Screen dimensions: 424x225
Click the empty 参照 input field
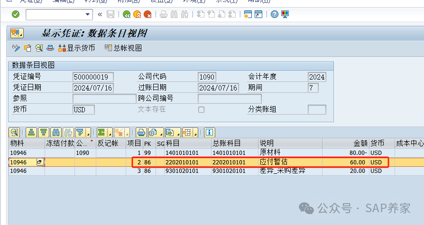(x=104, y=99)
